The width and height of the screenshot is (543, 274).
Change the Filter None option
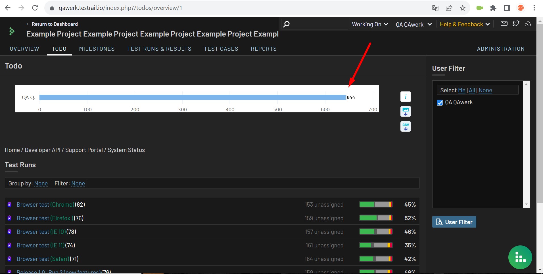pyautogui.click(x=78, y=183)
